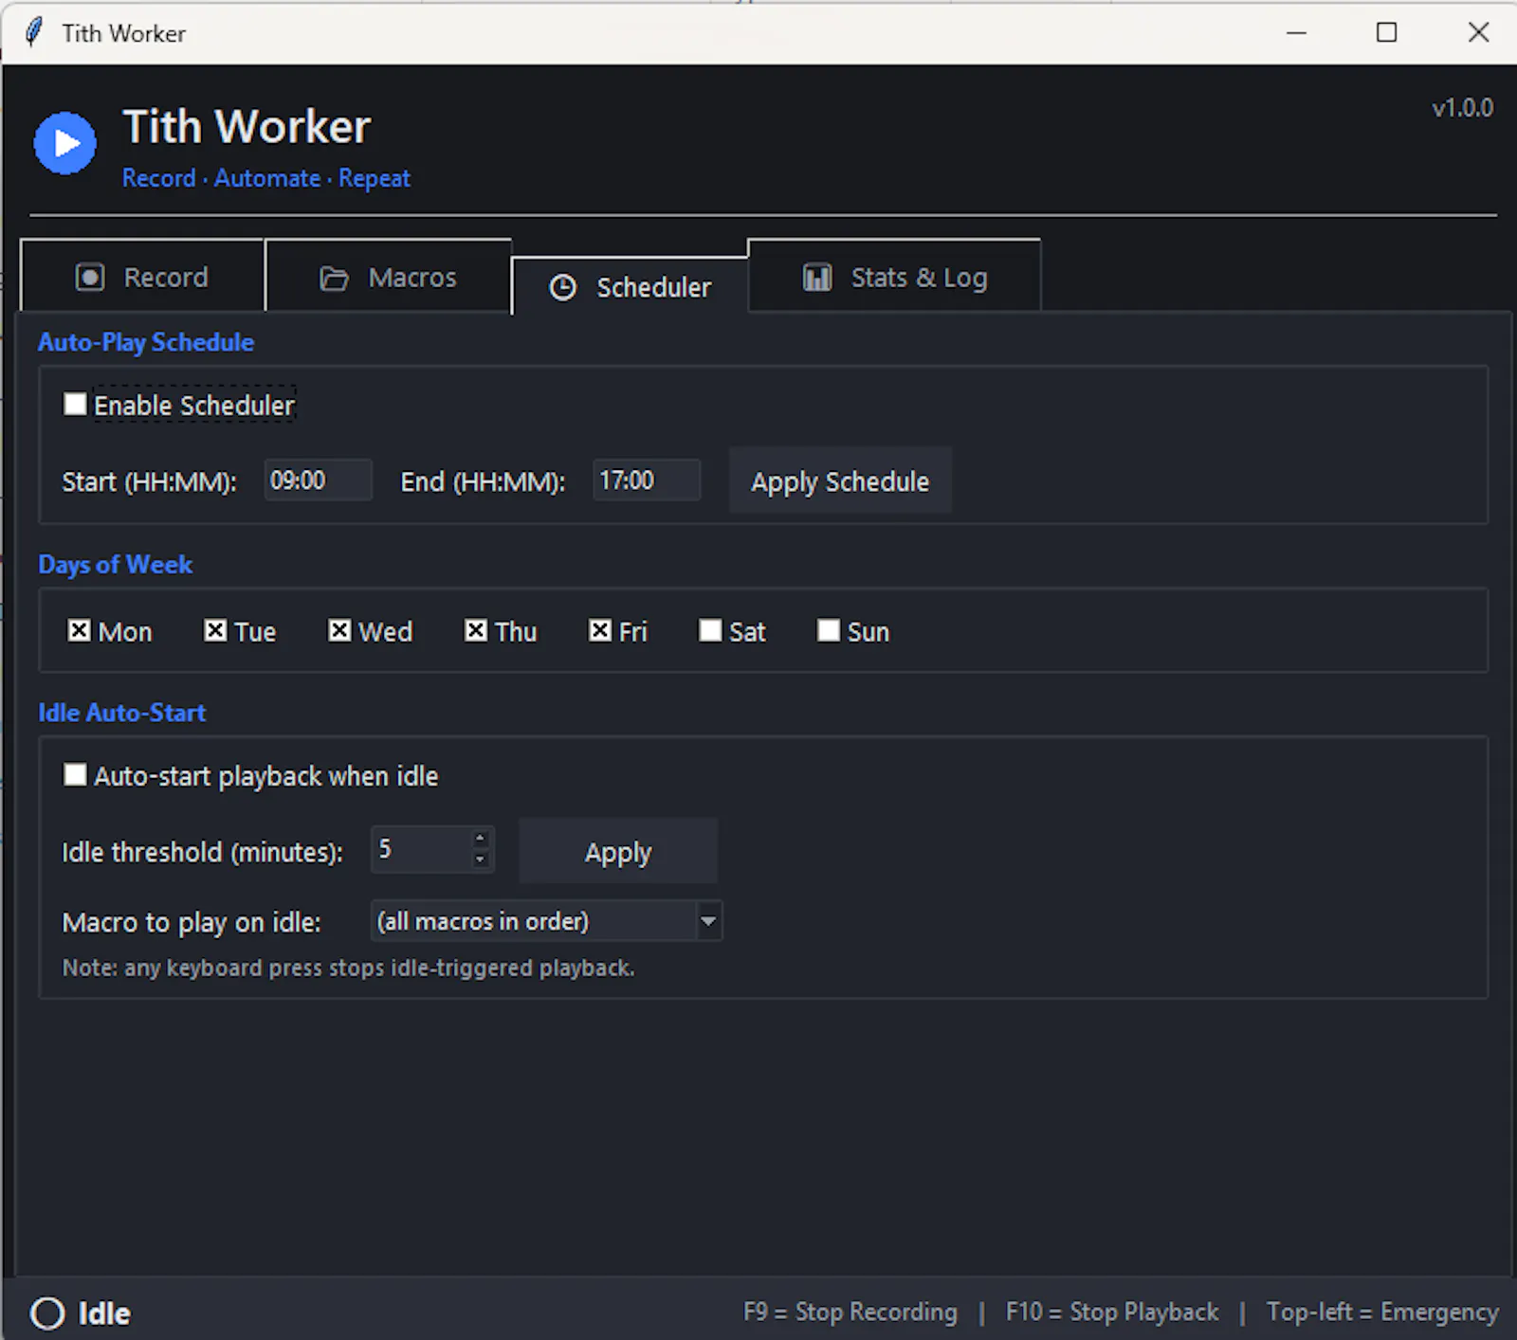Click the 'Days of Week' section heading
The height and width of the screenshot is (1340, 1517).
point(116,565)
